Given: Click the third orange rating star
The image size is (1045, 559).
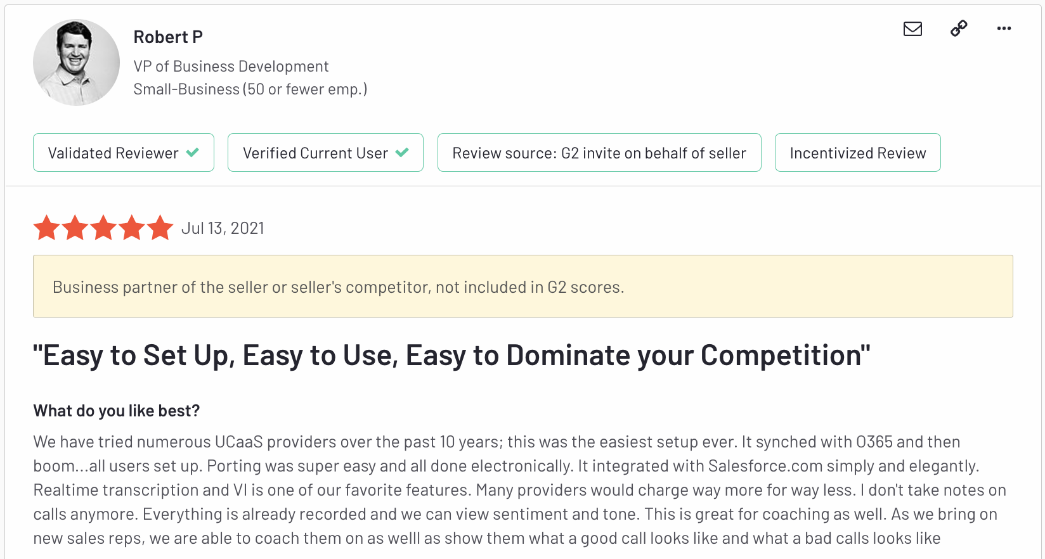Looking at the screenshot, I should click(103, 228).
